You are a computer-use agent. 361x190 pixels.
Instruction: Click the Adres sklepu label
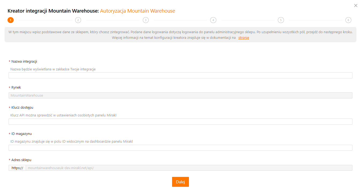pos(21,160)
